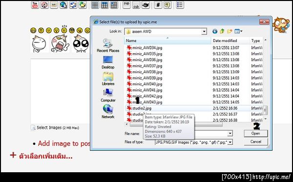The height and width of the screenshot is (182, 293).
Task: Go back using the blue arrow icon
Action: 215,31
